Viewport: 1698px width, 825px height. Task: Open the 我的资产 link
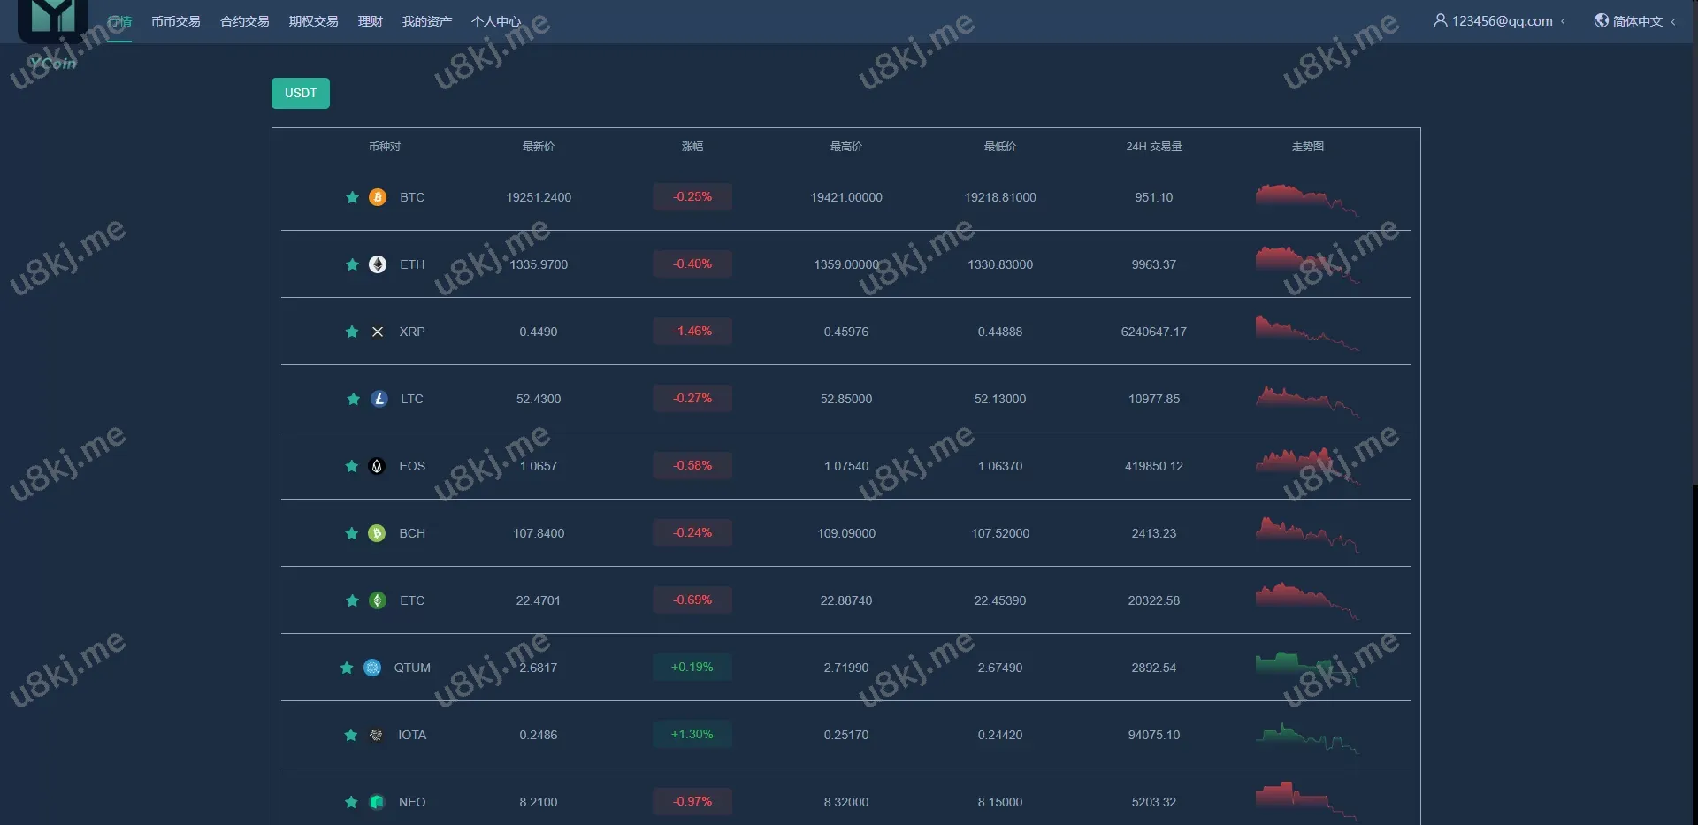[426, 21]
